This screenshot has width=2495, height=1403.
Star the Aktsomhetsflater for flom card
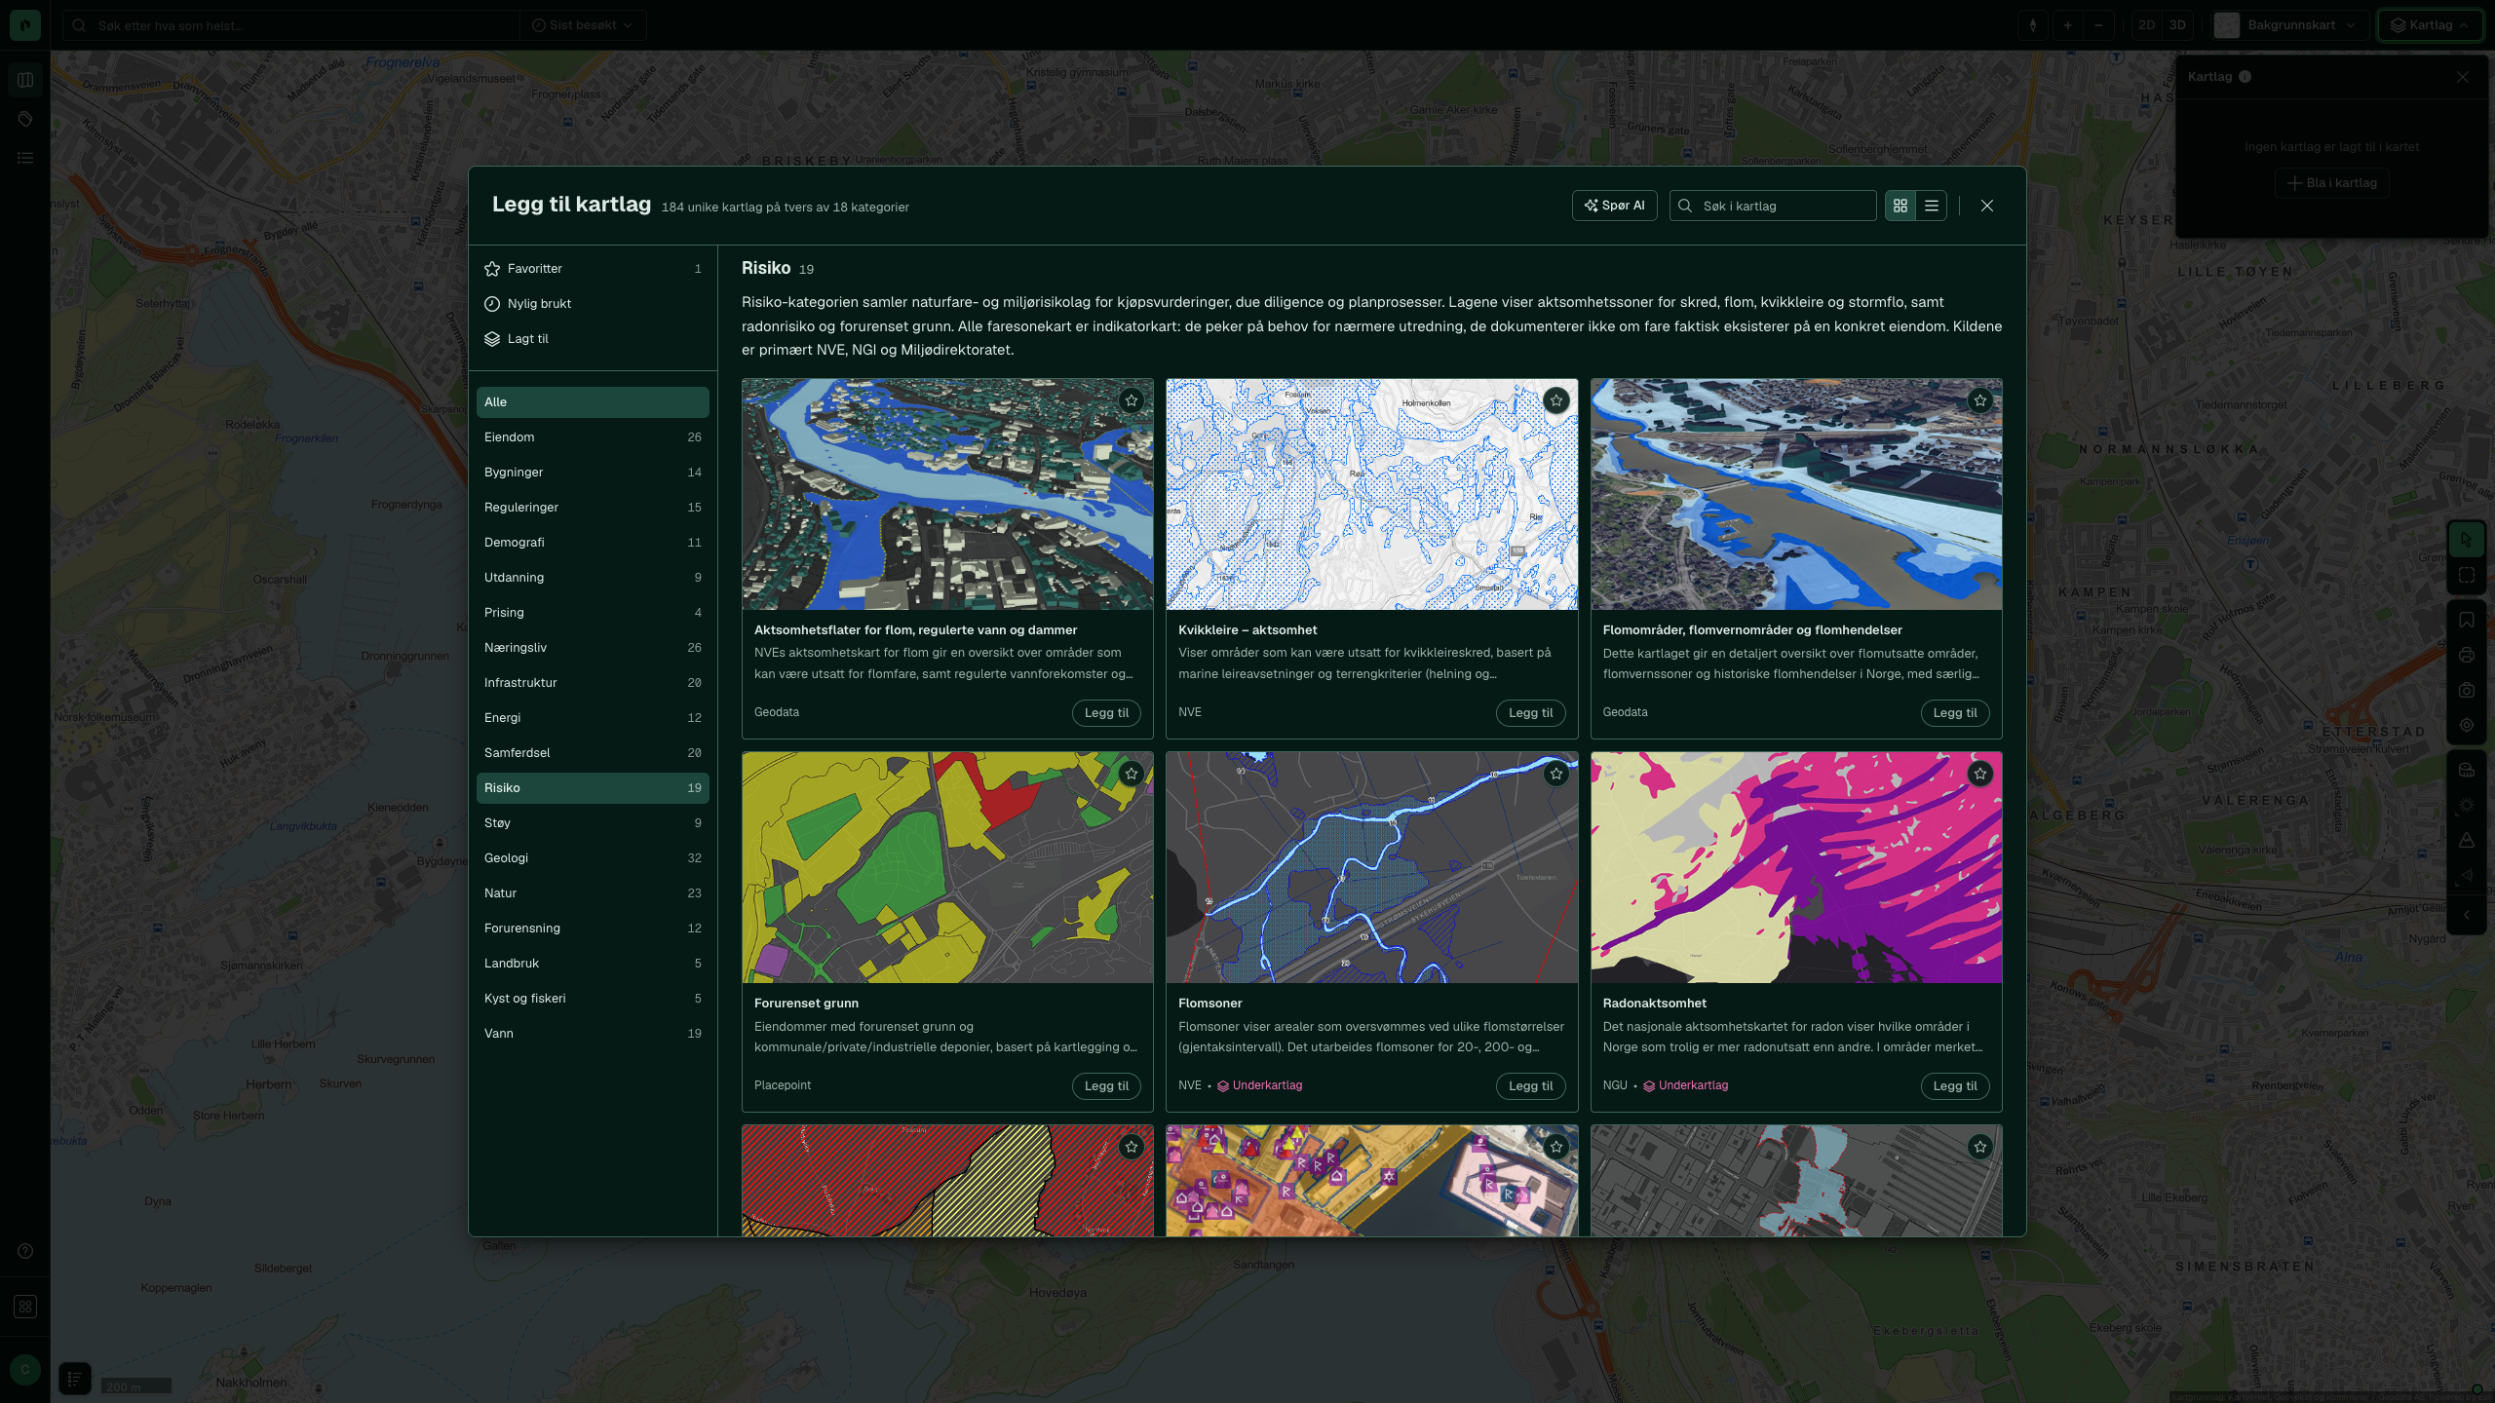tap(1131, 400)
